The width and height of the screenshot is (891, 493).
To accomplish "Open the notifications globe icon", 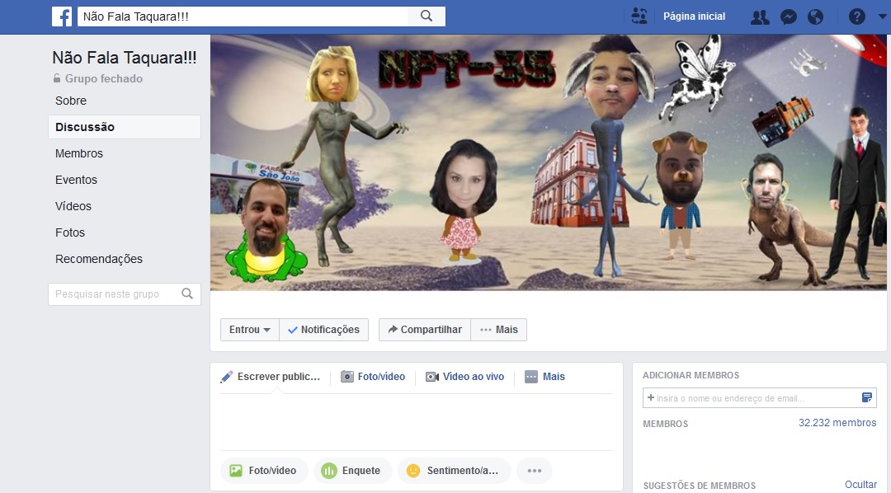I will pos(815,16).
